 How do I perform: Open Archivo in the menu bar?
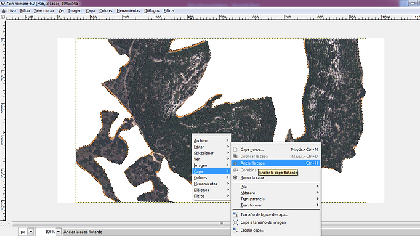(9, 10)
